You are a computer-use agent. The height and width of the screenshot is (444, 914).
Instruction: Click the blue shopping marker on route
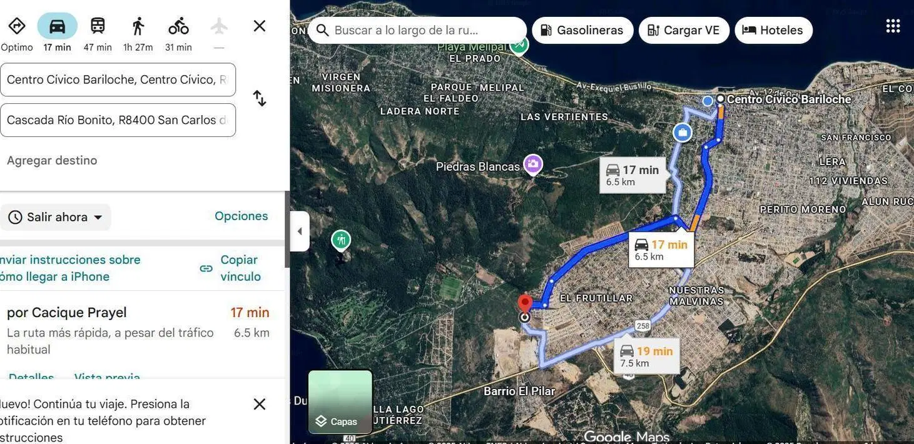683,133
